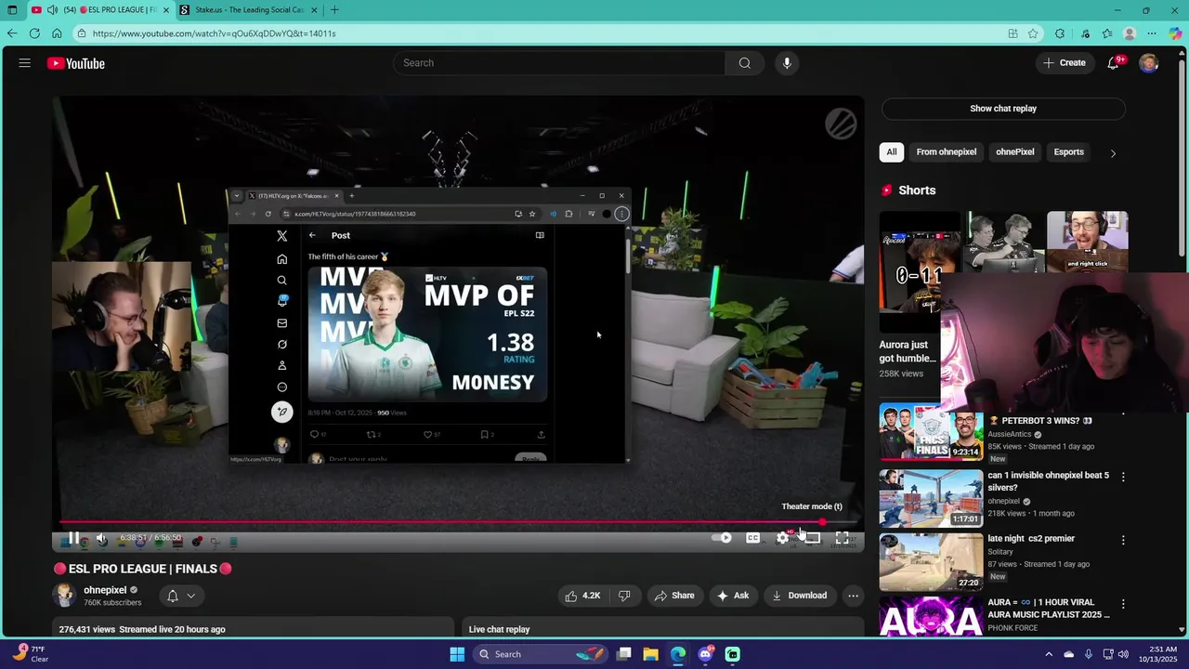The image size is (1189, 669).
Task: Open late night cs2 premier thumbnail
Action: [x=931, y=561]
